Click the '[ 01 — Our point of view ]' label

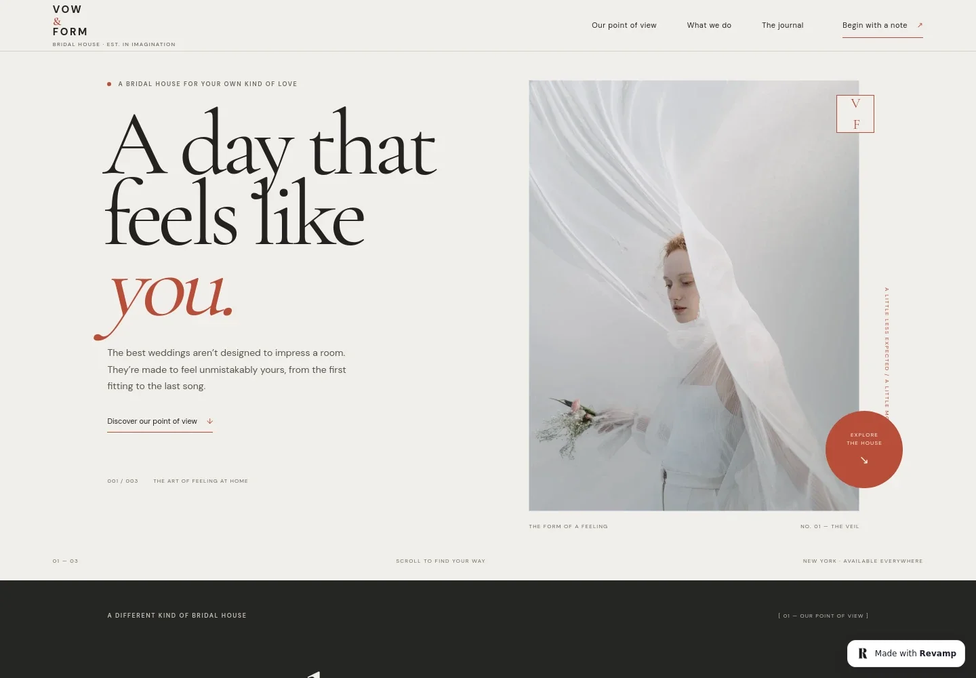click(823, 616)
